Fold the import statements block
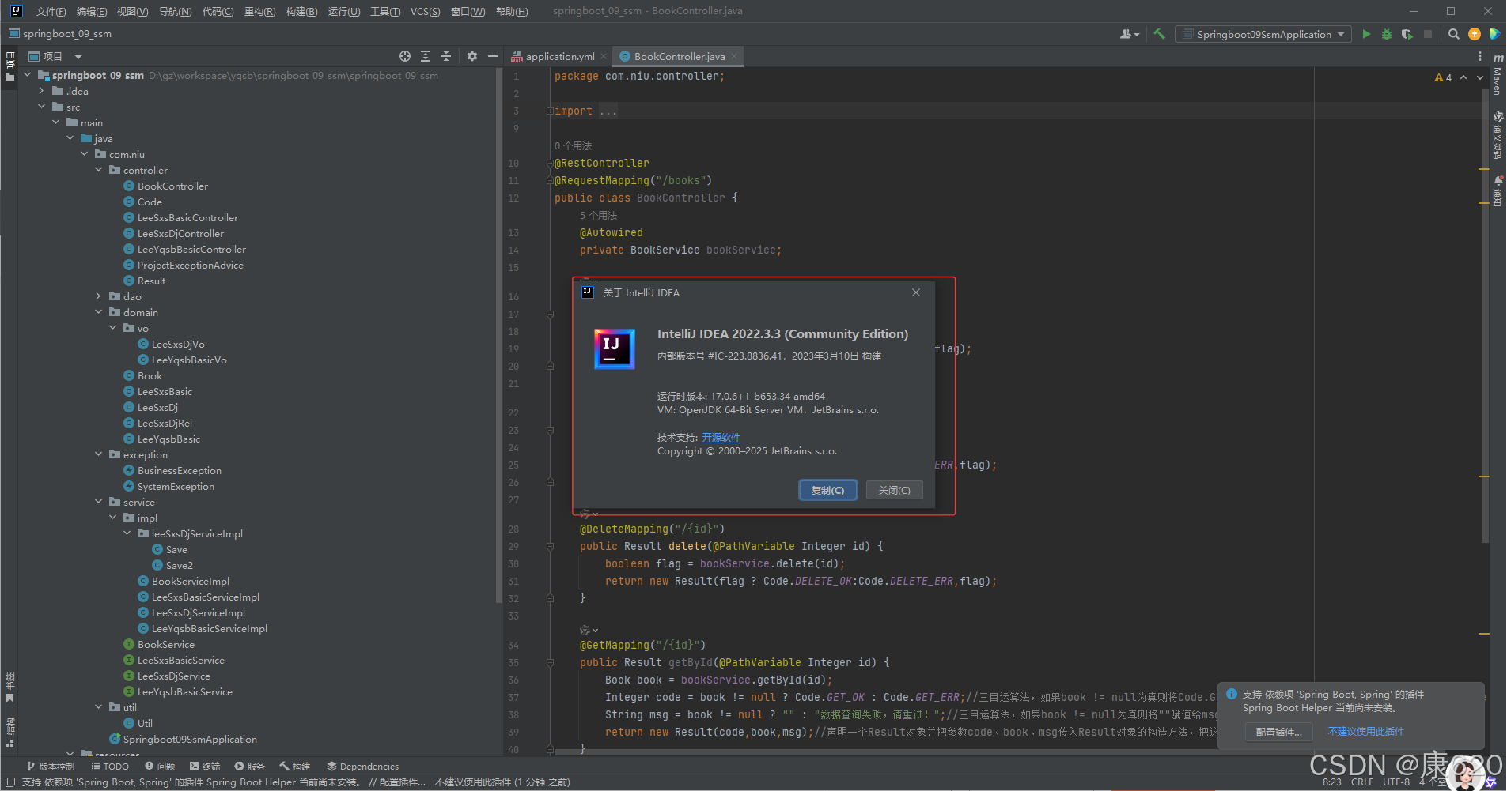Screen dimensions: 1507x791 pos(549,111)
